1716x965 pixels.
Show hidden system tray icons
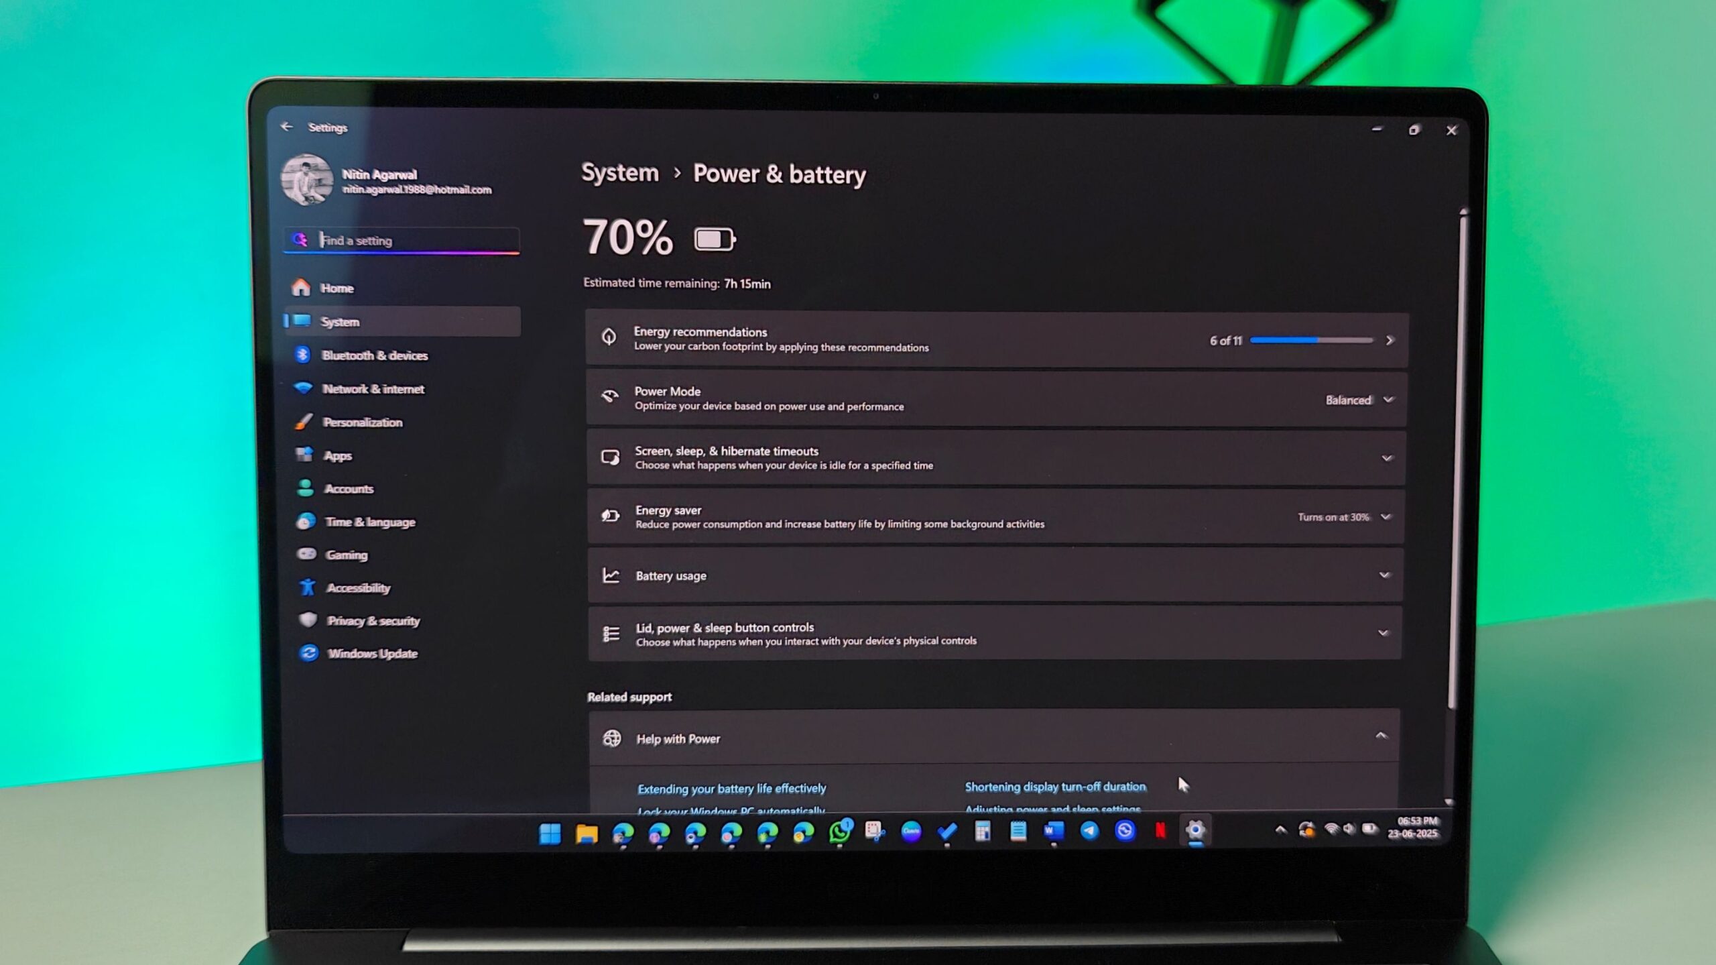click(x=1281, y=830)
